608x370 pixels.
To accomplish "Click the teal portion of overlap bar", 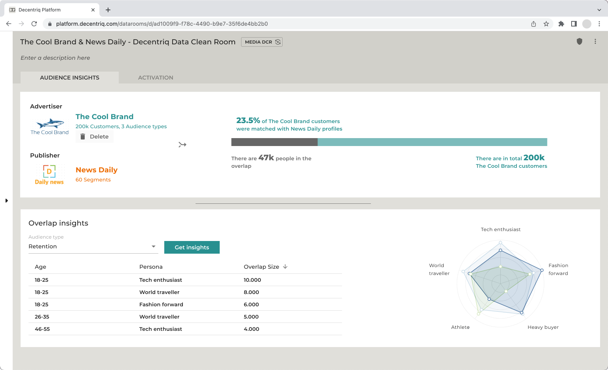I will click(x=432, y=142).
